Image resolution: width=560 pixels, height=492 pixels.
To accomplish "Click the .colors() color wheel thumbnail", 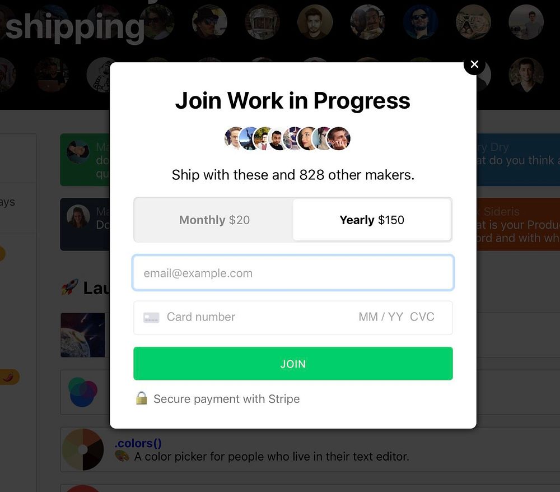I will point(83,449).
